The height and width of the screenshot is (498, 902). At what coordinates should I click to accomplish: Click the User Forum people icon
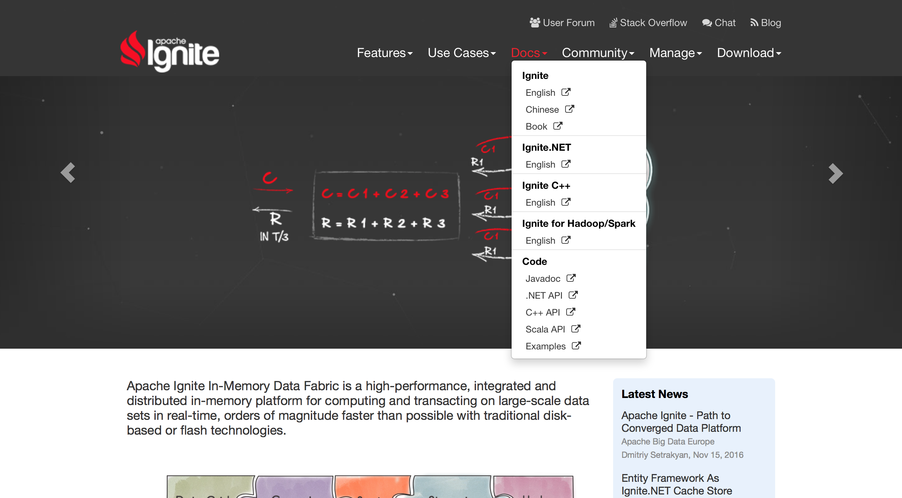pos(535,23)
